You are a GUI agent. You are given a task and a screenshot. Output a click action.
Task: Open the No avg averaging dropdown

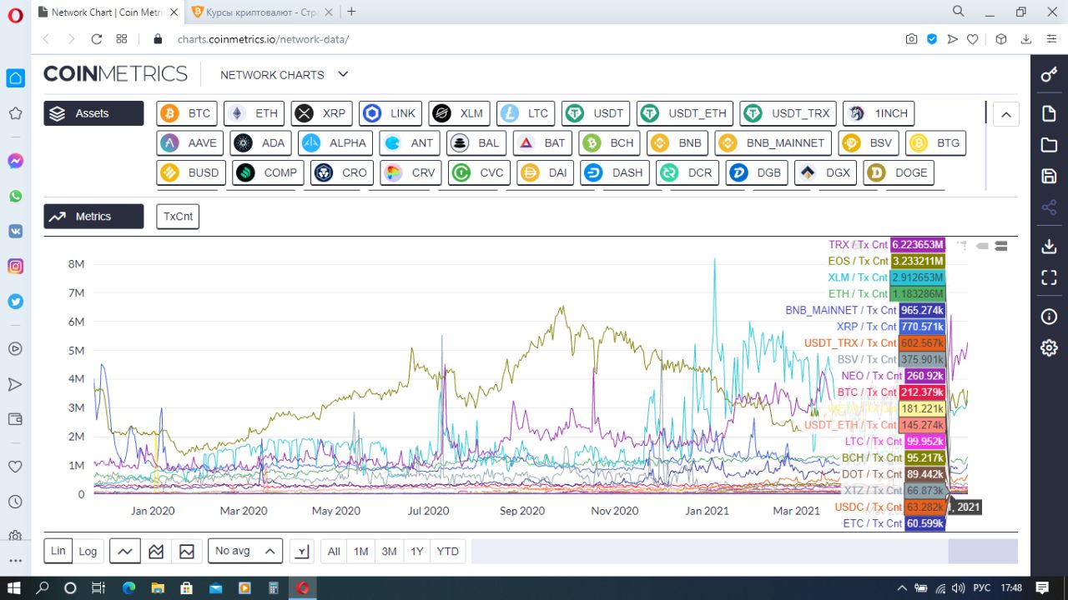[244, 551]
